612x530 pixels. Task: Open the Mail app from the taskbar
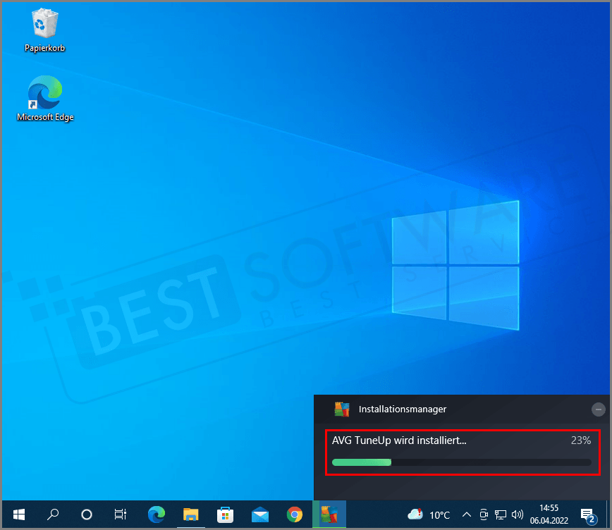point(260,514)
